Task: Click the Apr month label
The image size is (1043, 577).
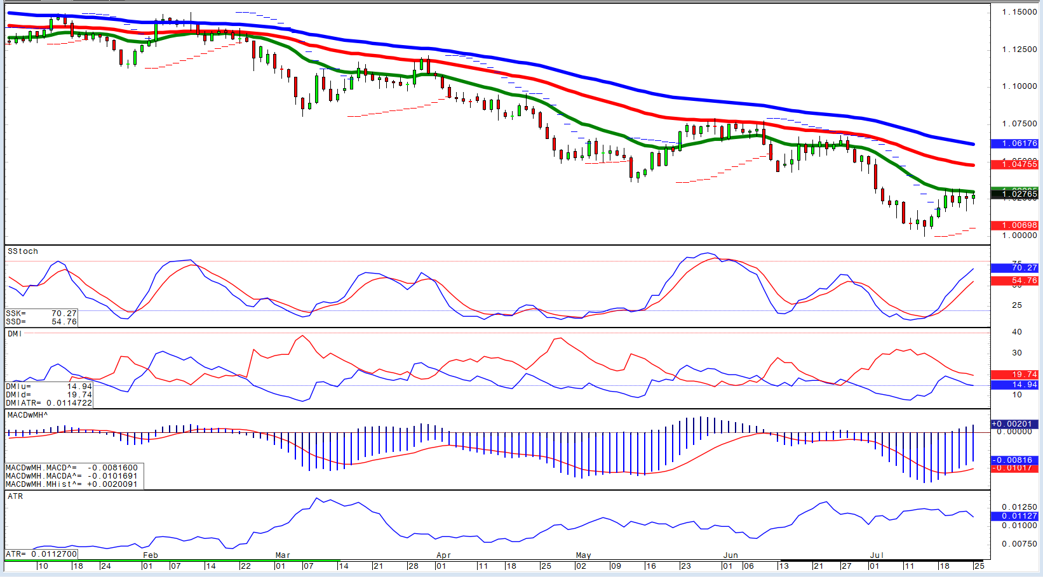Action: 443,555
